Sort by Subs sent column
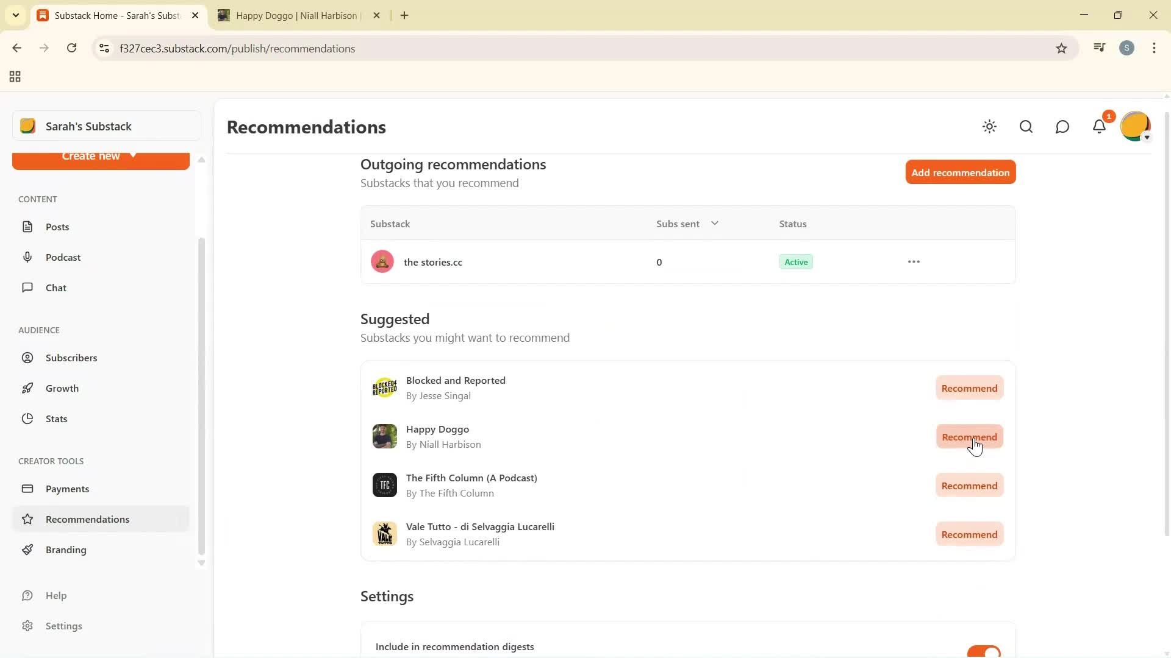Screen dimensions: 1171x658 (687, 224)
